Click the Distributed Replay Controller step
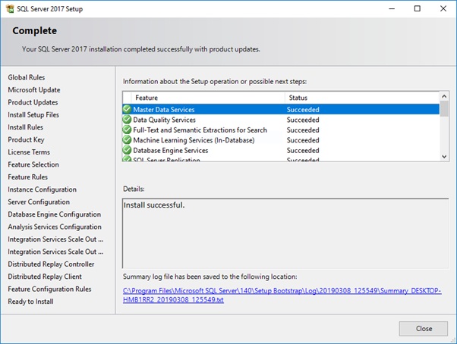Image resolution: width=457 pixels, height=344 pixels. pyautogui.click(x=51, y=264)
